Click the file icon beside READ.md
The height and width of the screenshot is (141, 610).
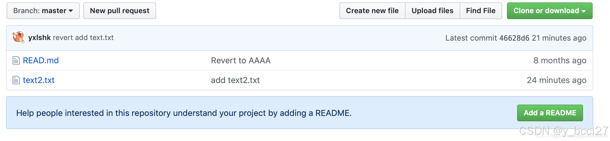tap(16, 61)
